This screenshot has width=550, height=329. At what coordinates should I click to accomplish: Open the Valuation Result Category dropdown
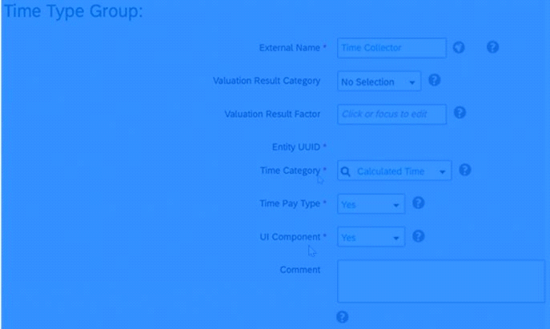tap(379, 82)
